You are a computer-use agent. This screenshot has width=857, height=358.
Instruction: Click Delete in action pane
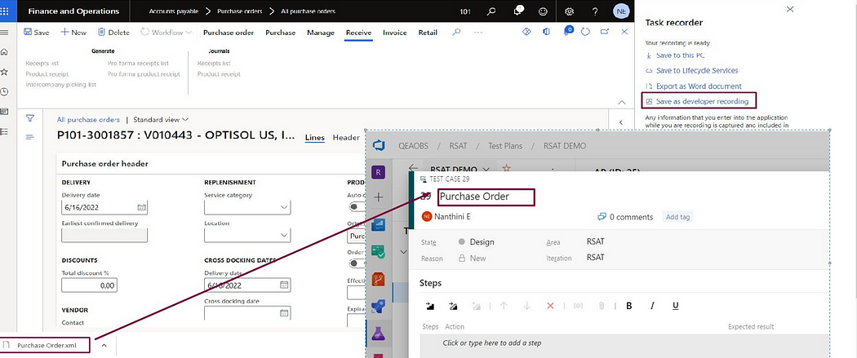tap(113, 32)
